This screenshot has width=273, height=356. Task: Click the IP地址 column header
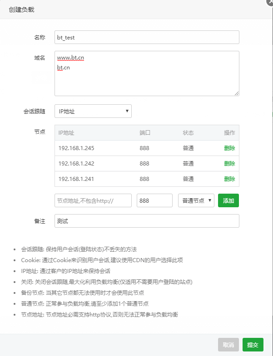[66, 133]
